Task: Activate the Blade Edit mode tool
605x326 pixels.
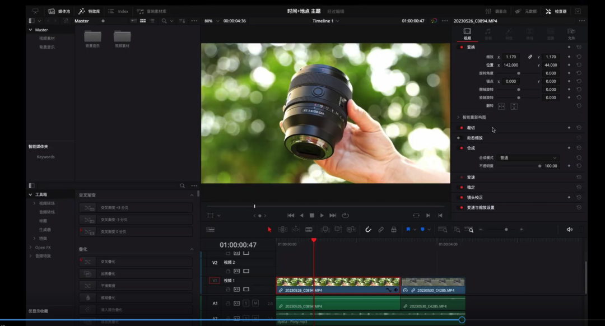Action: 309,230
